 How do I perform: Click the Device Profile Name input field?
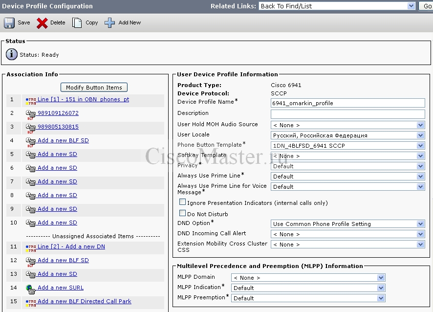(x=347, y=103)
